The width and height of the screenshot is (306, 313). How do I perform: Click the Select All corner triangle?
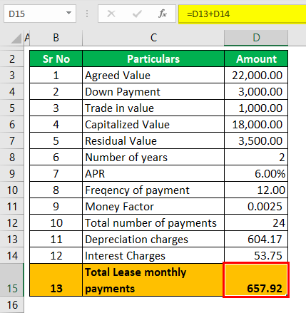point(16,39)
